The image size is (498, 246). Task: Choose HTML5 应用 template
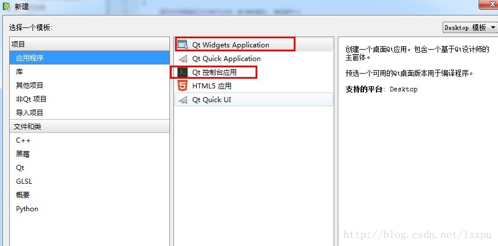point(254,86)
